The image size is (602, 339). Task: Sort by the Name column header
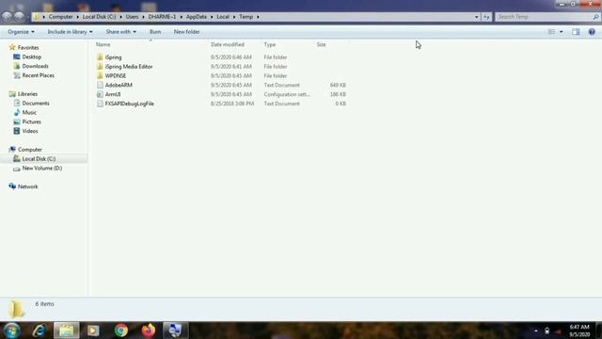point(103,44)
